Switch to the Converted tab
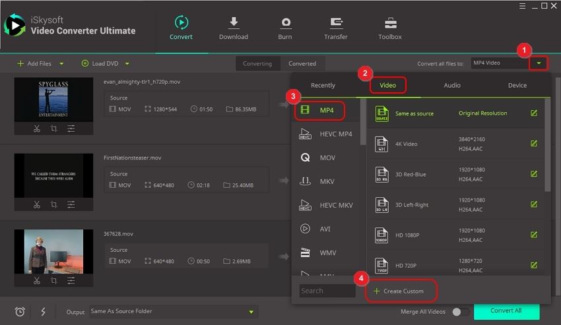The height and width of the screenshot is (325, 561). (302, 64)
